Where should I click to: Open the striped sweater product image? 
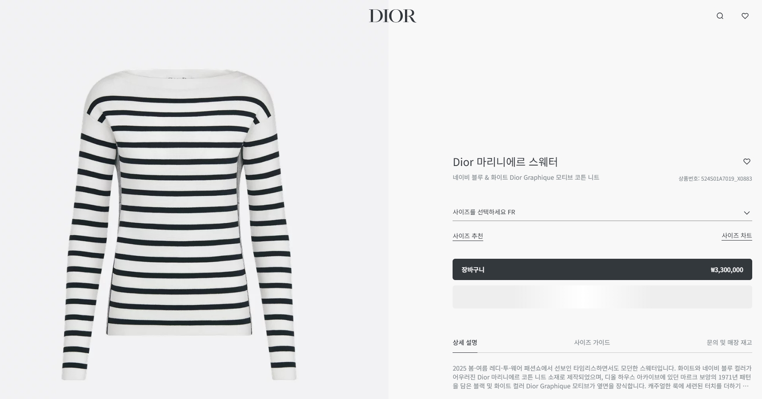click(180, 224)
